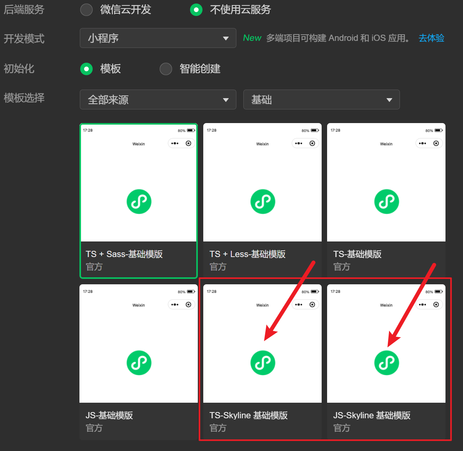Select TS-基础模版 template card

(386, 201)
